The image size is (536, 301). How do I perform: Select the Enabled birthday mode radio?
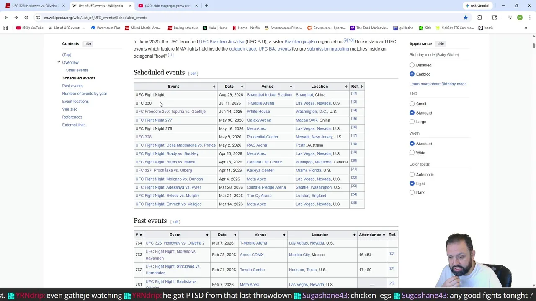pyautogui.click(x=412, y=74)
